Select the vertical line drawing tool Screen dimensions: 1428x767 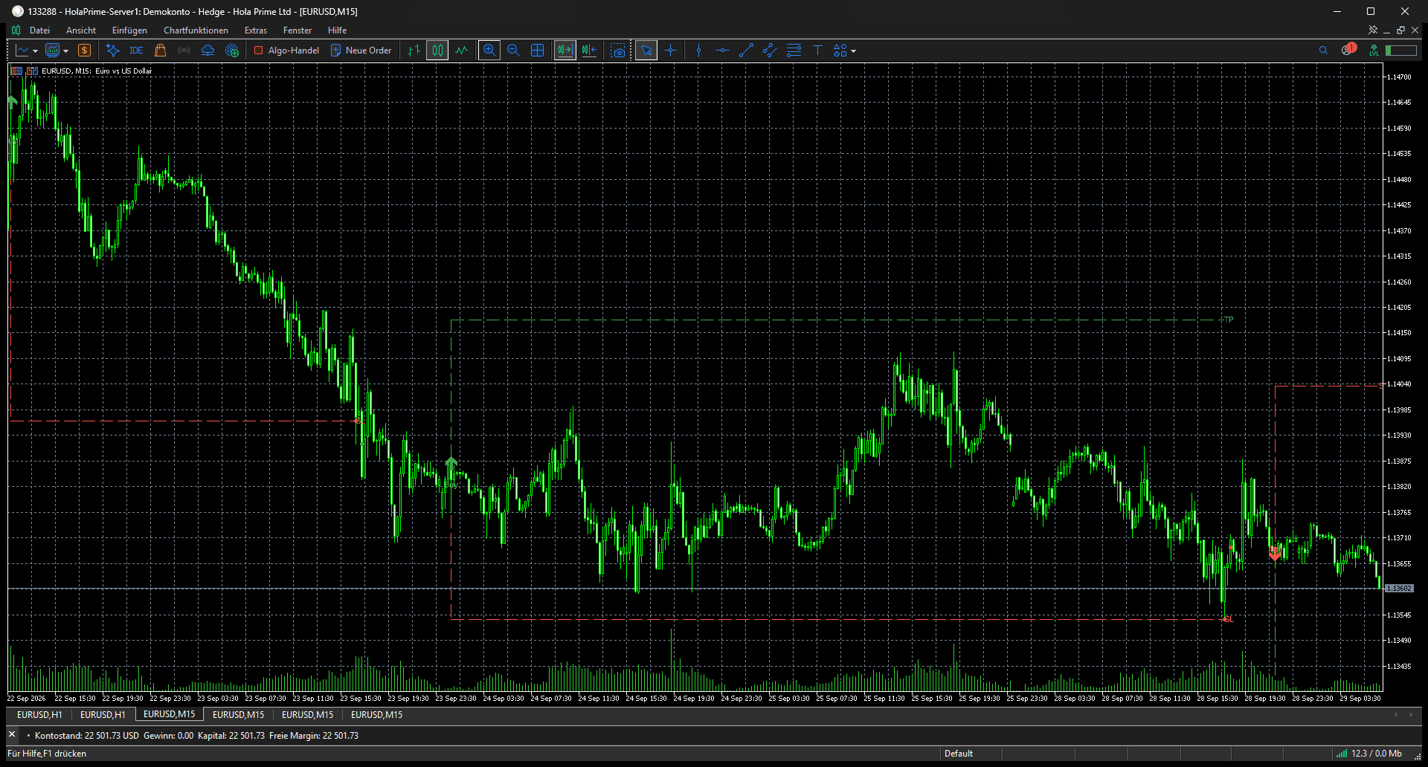[698, 51]
